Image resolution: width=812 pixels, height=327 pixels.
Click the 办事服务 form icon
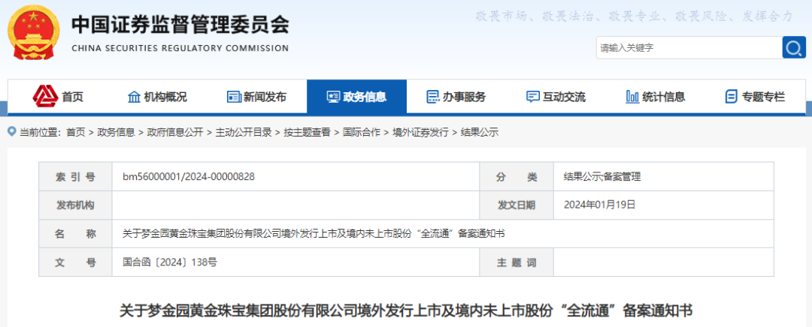coord(432,97)
